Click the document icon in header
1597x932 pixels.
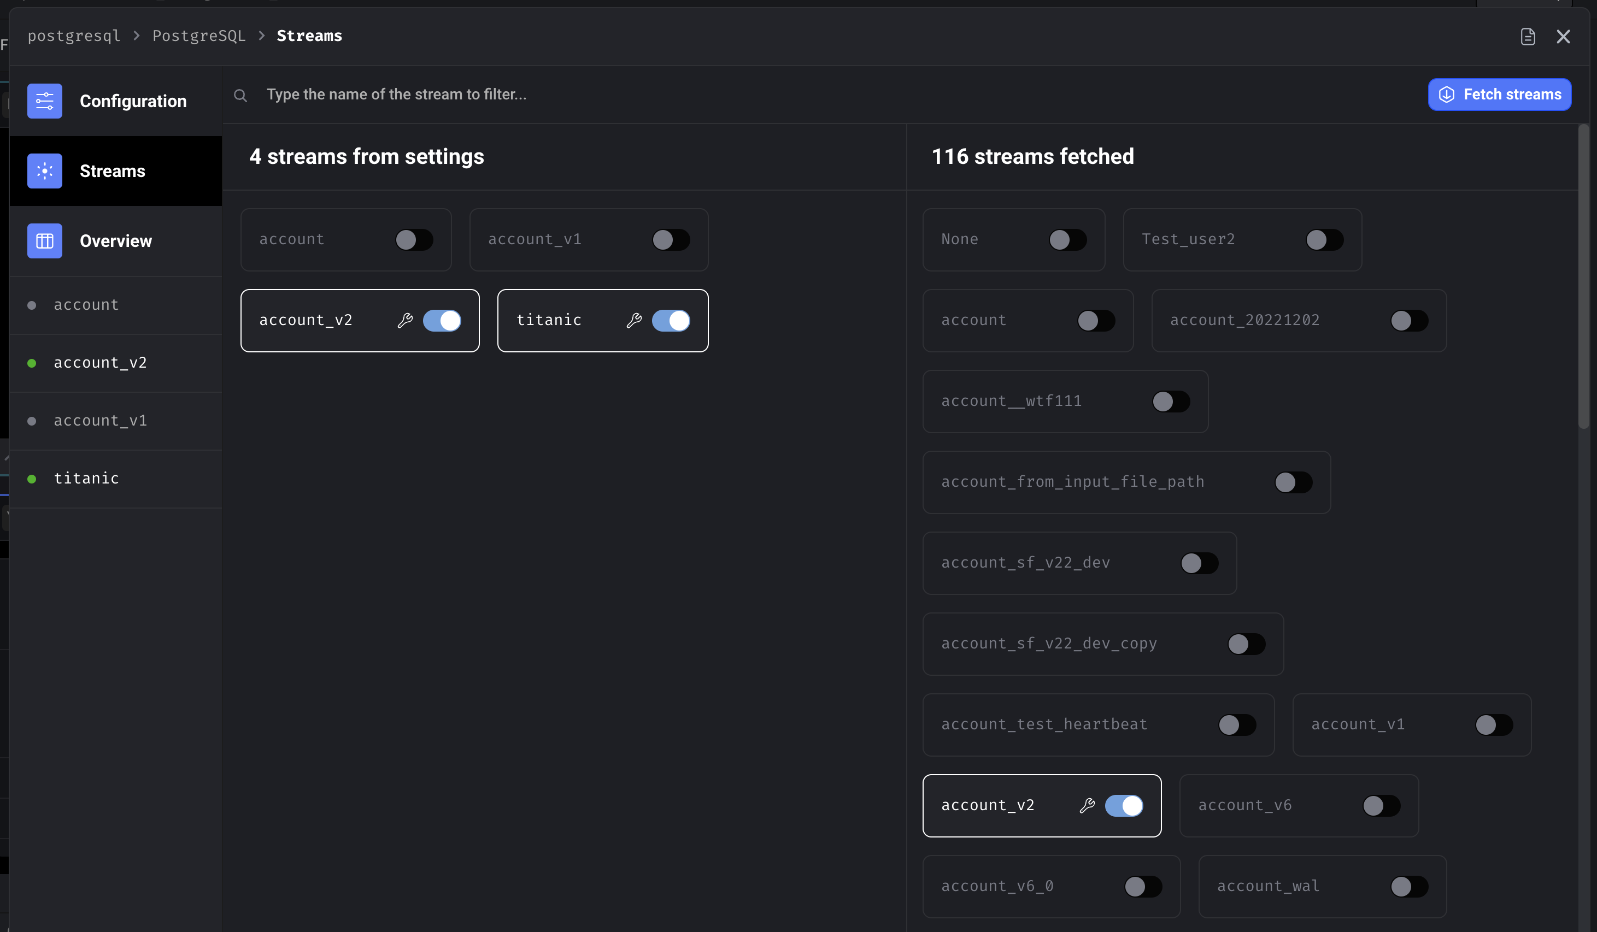1528,37
